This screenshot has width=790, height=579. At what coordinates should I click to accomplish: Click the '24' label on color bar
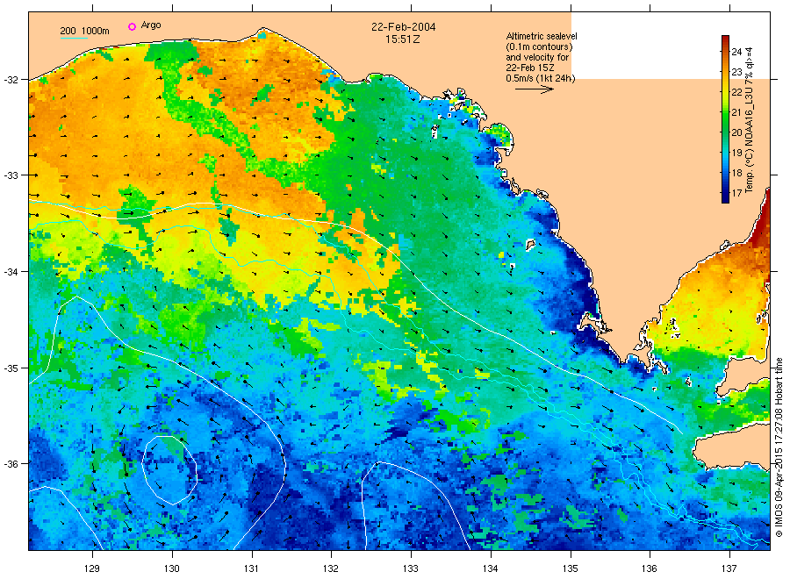point(736,52)
